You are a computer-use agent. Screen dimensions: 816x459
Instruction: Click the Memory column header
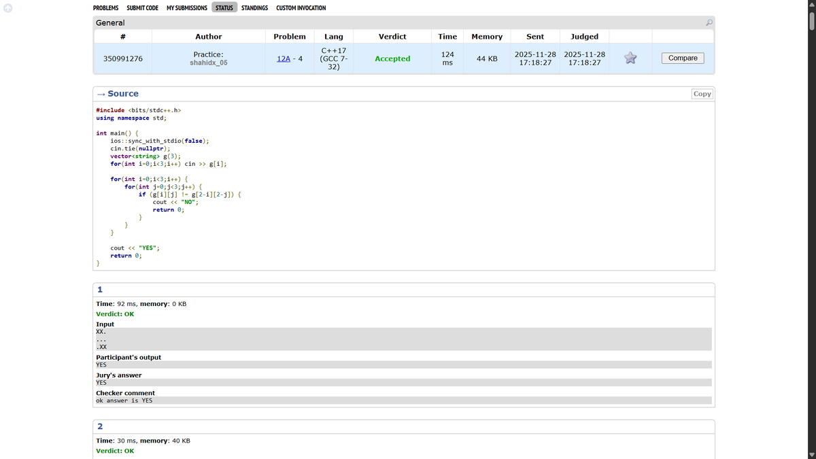pyautogui.click(x=487, y=36)
